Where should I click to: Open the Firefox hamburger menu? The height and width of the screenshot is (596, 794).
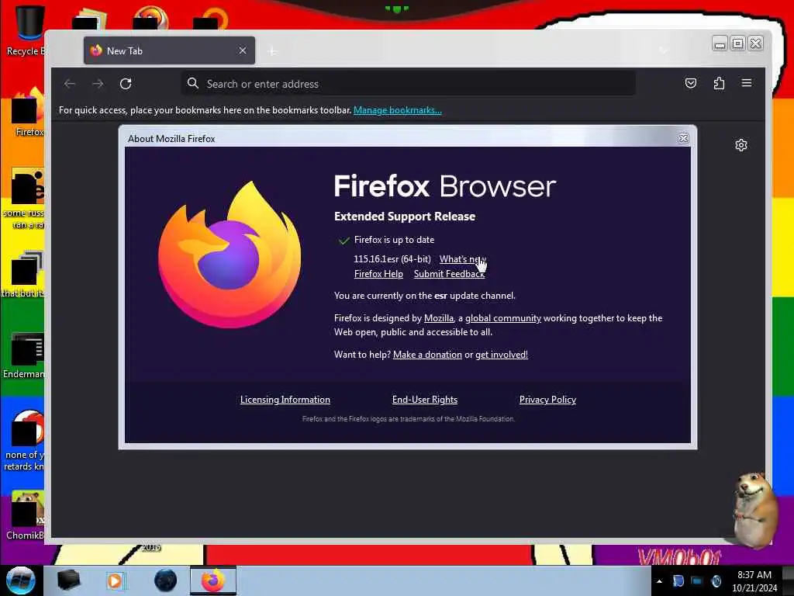pos(747,82)
